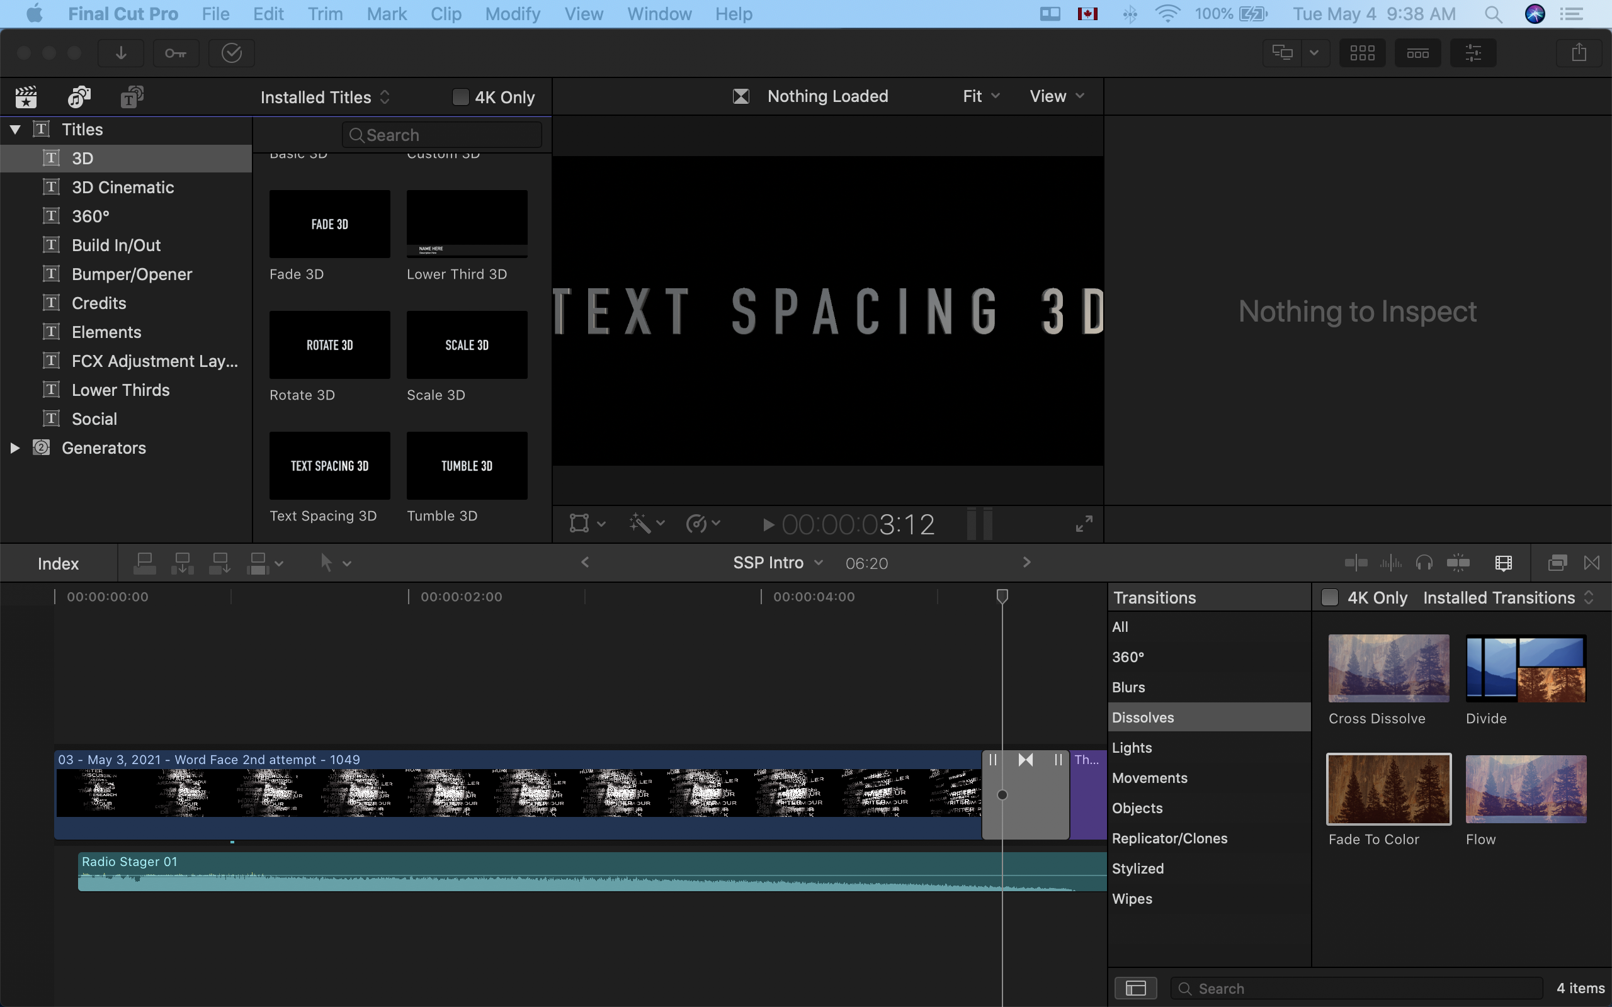
Task: Open the SSP Intro project dropdown
Action: click(x=778, y=563)
